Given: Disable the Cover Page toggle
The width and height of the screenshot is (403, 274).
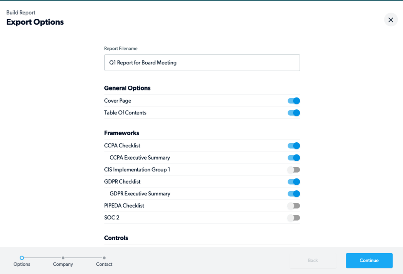Looking at the screenshot, I should 294,101.
